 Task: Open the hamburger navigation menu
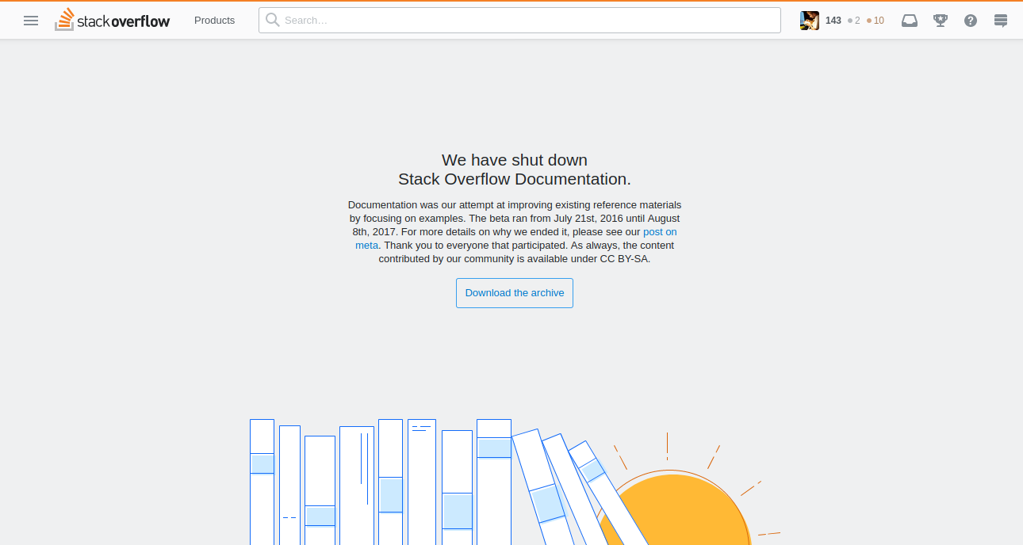[x=31, y=21]
